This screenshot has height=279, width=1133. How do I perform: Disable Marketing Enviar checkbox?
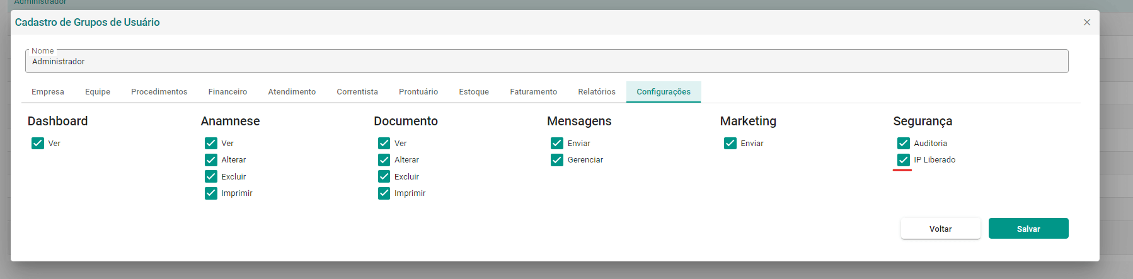pos(730,143)
